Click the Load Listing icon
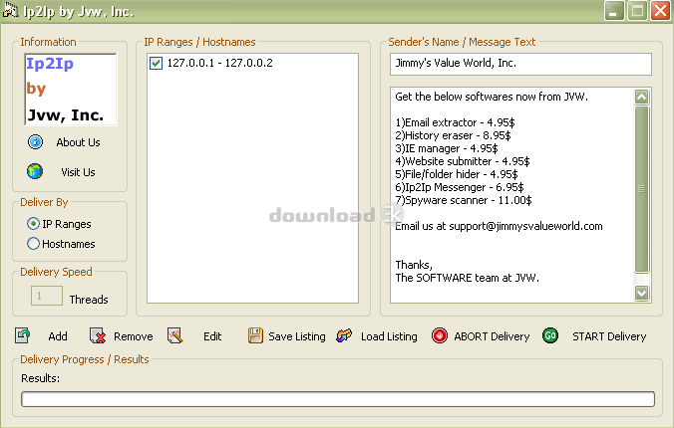 point(344,335)
